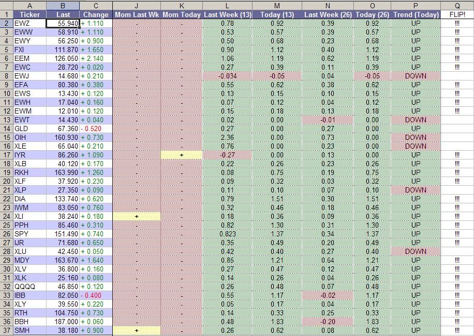Select column K header

pos(182,6)
